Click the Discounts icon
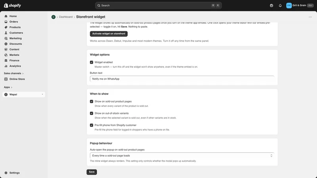The image size is (317, 178). (6, 44)
